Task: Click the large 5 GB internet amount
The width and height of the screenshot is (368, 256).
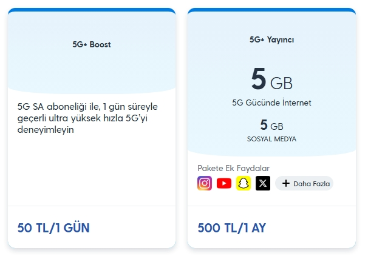Action: (271, 79)
